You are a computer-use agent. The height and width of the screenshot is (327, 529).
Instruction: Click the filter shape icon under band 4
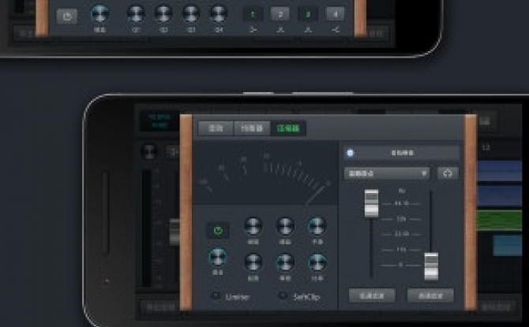(x=336, y=30)
